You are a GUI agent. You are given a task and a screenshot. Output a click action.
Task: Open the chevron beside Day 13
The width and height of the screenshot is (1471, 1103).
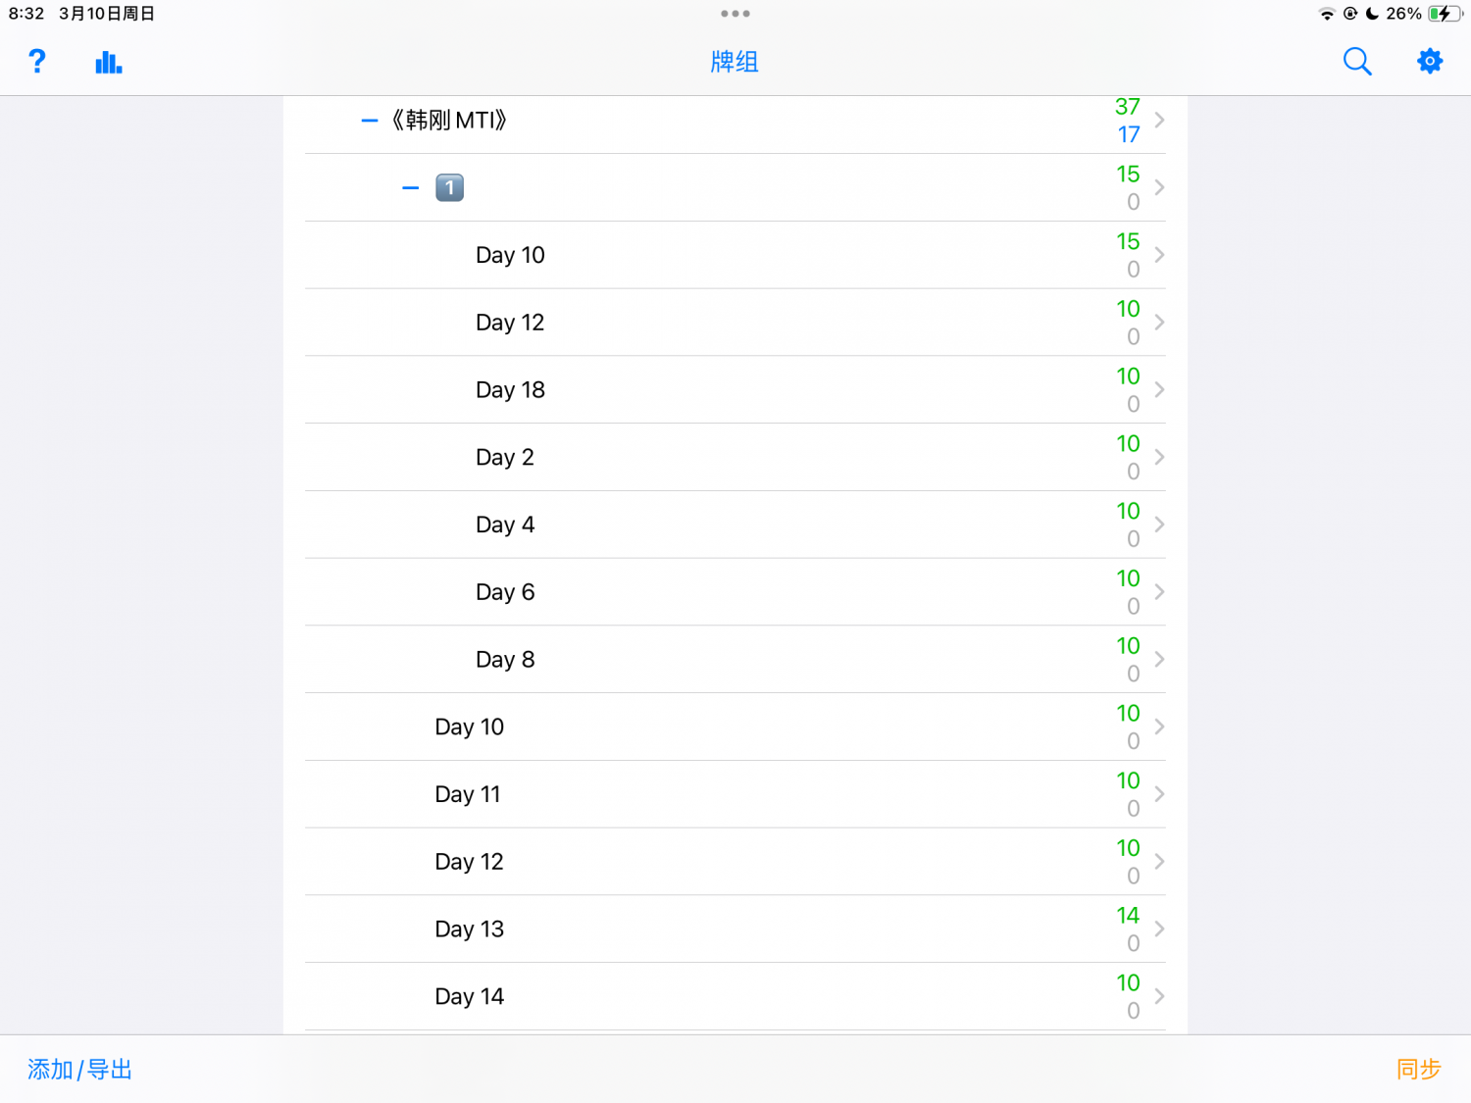click(1160, 929)
